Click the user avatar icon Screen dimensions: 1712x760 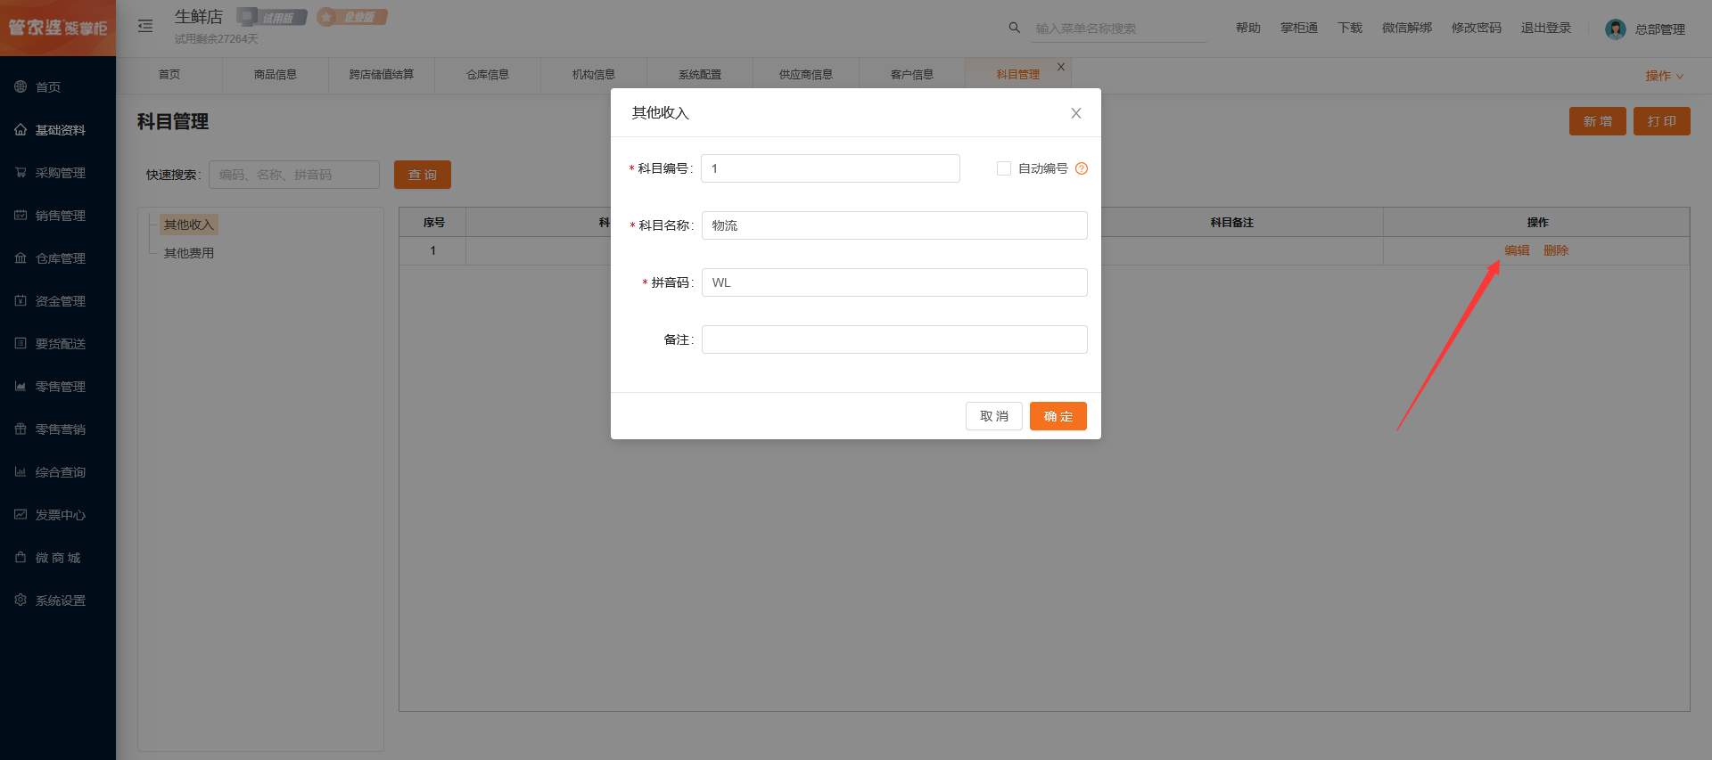1615,29
